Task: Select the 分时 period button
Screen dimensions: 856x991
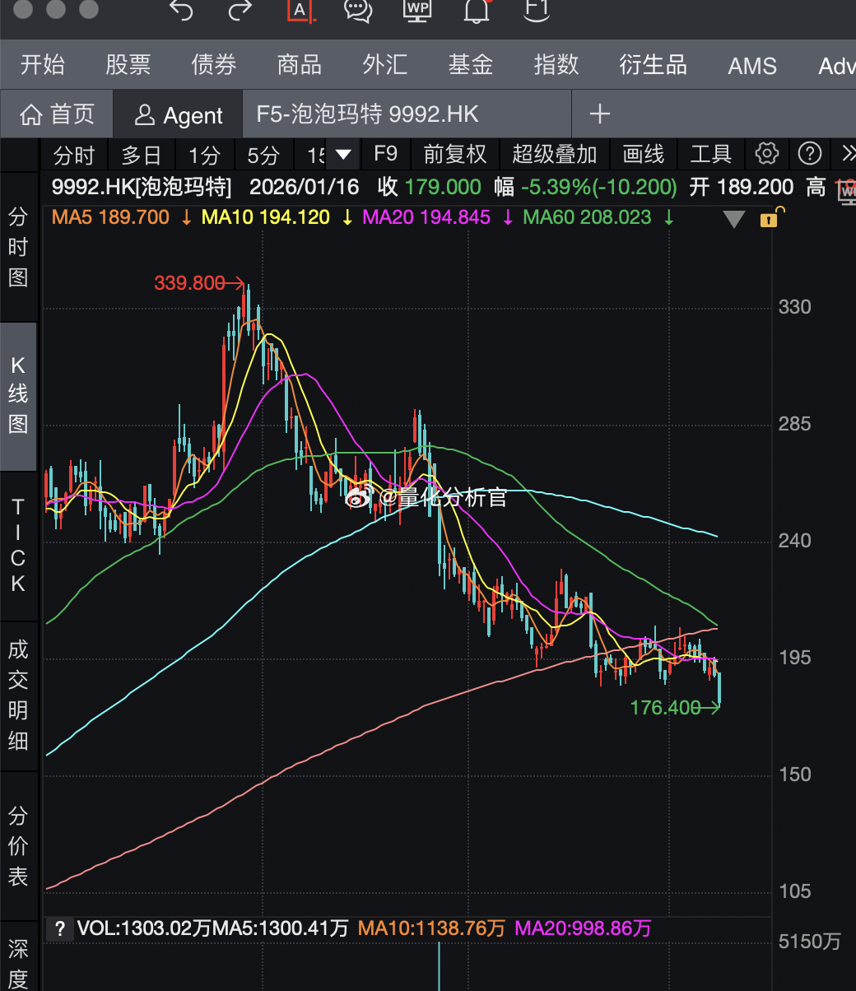Action: (74, 154)
